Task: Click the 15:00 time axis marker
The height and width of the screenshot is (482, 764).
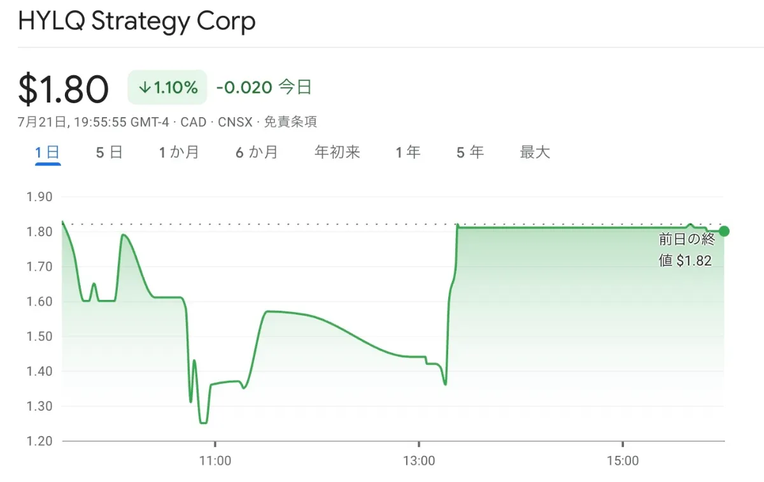Action: pos(622,461)
